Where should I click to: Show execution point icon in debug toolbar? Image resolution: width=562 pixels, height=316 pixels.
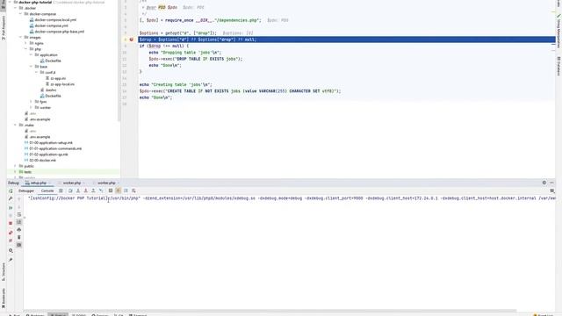coord(61,191)
